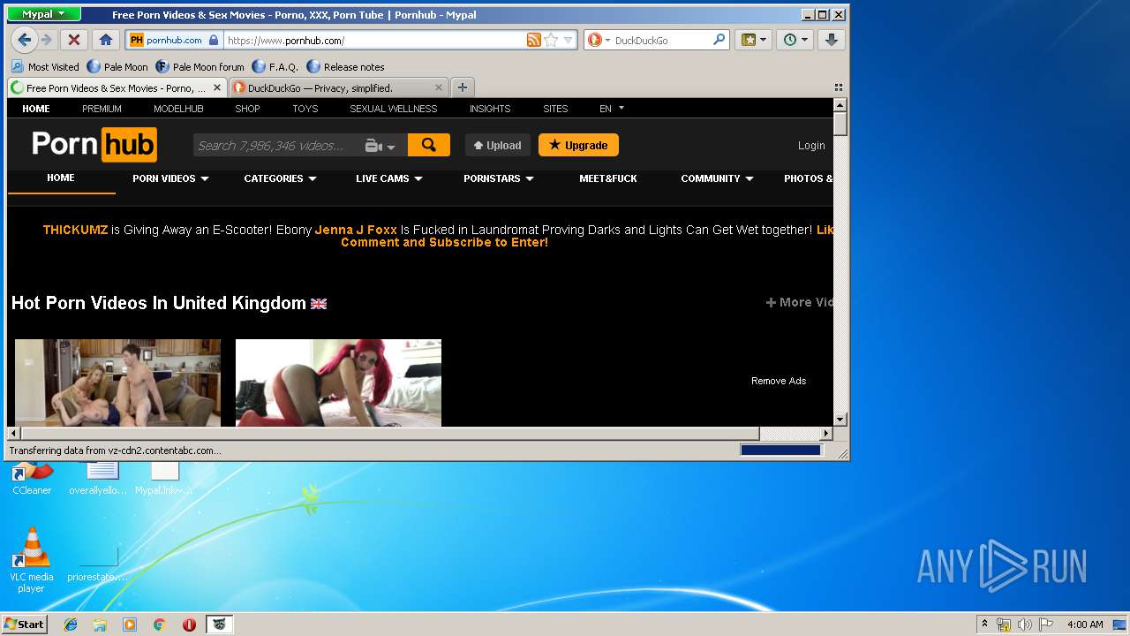Click the Windows Start button
Screen dimensions: 1130x636
(24, 625)
